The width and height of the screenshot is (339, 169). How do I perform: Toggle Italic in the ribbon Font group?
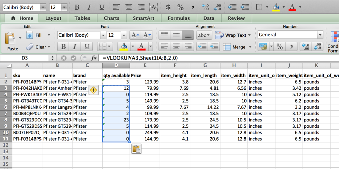point(75,47)
